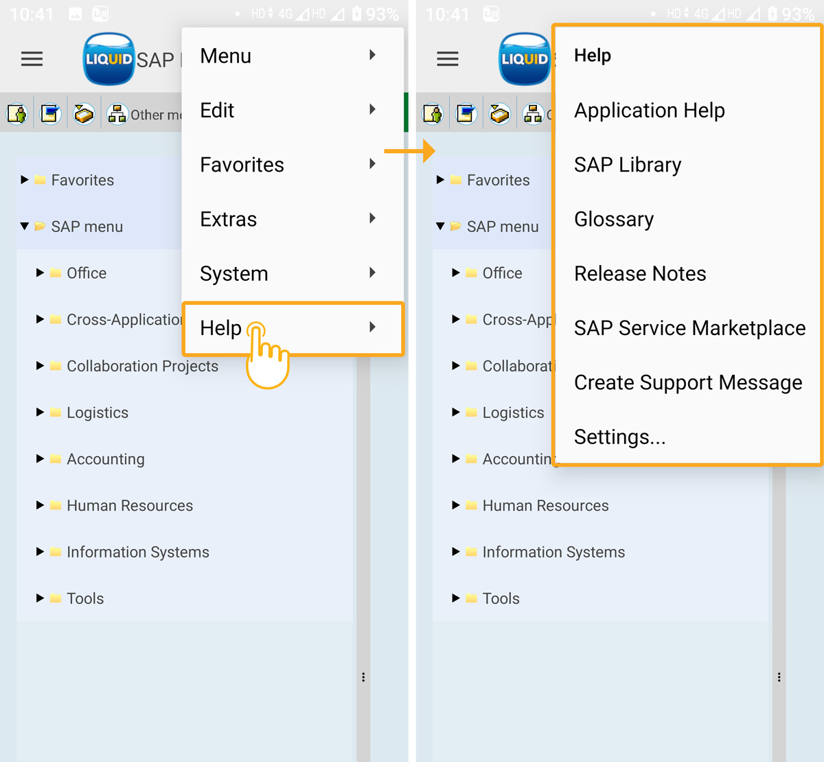
Task: Tap three-dot scrollbar handle on left screen
Action: pos(363,678)
